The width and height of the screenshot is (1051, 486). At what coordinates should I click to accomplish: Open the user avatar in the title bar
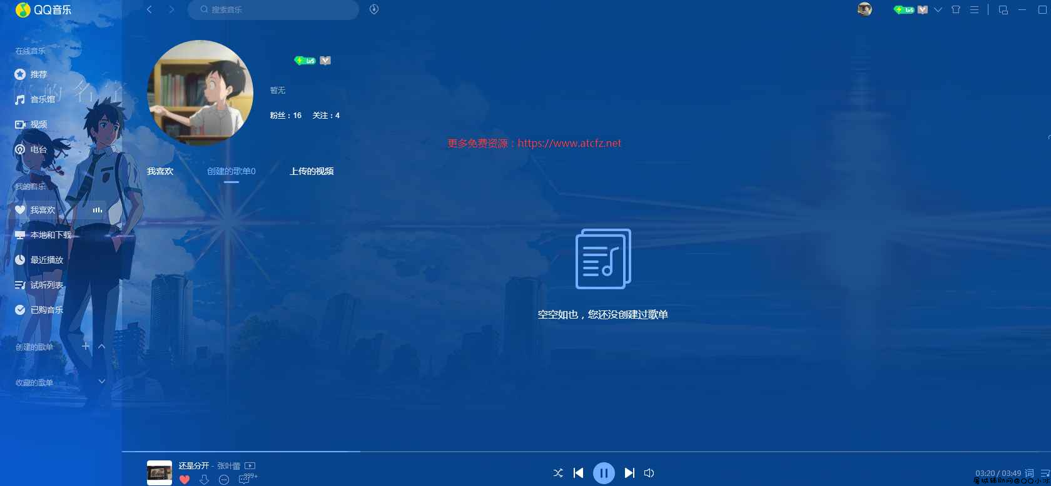865,9
